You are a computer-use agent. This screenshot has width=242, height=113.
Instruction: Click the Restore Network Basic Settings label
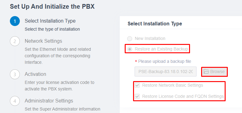tap(173, 85)
